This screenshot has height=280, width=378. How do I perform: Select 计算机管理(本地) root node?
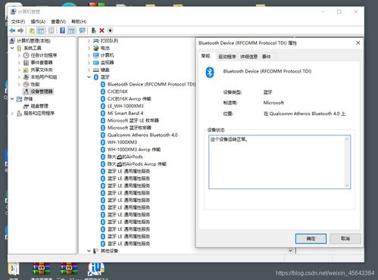point(33,41)
